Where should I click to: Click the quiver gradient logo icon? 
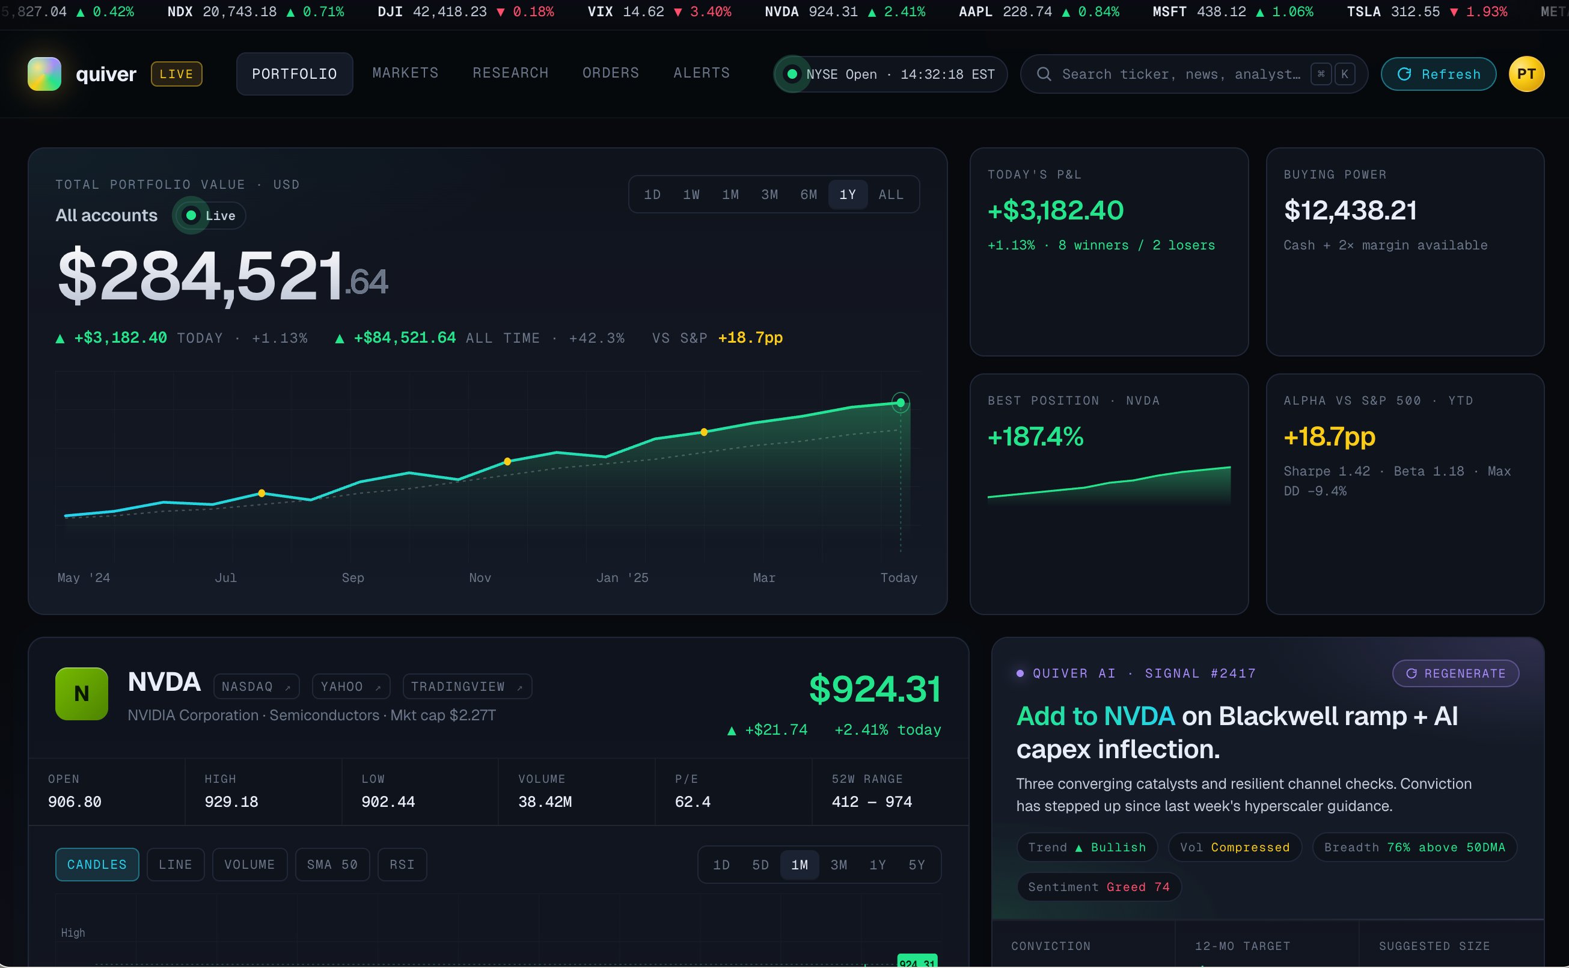coord(44,73)
